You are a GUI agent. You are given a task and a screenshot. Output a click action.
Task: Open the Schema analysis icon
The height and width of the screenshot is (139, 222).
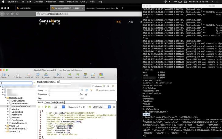(101, 75)
